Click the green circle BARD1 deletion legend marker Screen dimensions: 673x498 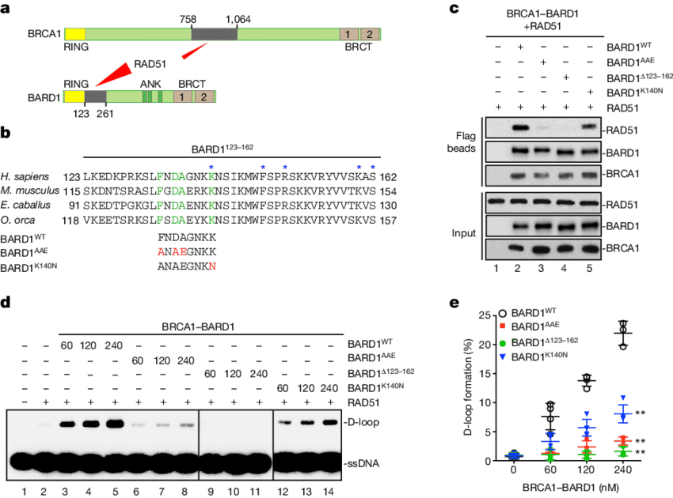click(x=504, y=343)
